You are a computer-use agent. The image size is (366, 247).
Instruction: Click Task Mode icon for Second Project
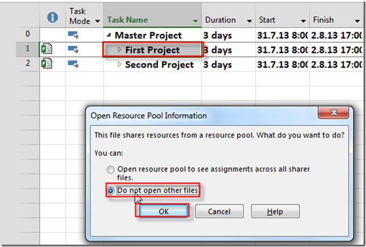74,65
